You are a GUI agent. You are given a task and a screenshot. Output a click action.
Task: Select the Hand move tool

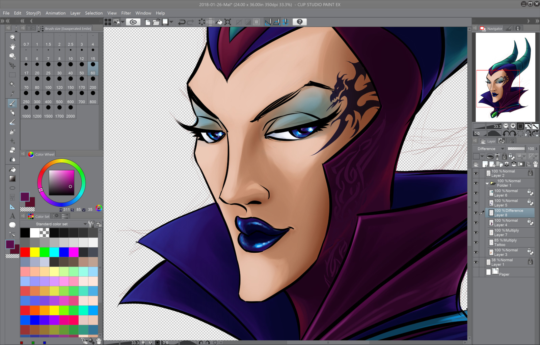(x=12, y=46)
